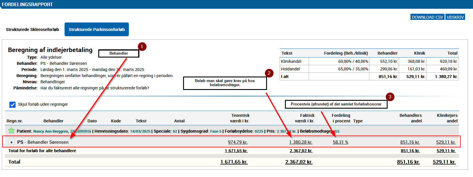Click the red annotation marker number 1

[142, 47]
